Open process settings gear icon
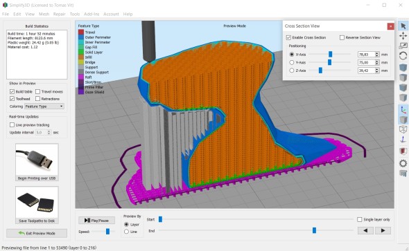The height and width of the screenshot is (251, 409). [403, 163]
